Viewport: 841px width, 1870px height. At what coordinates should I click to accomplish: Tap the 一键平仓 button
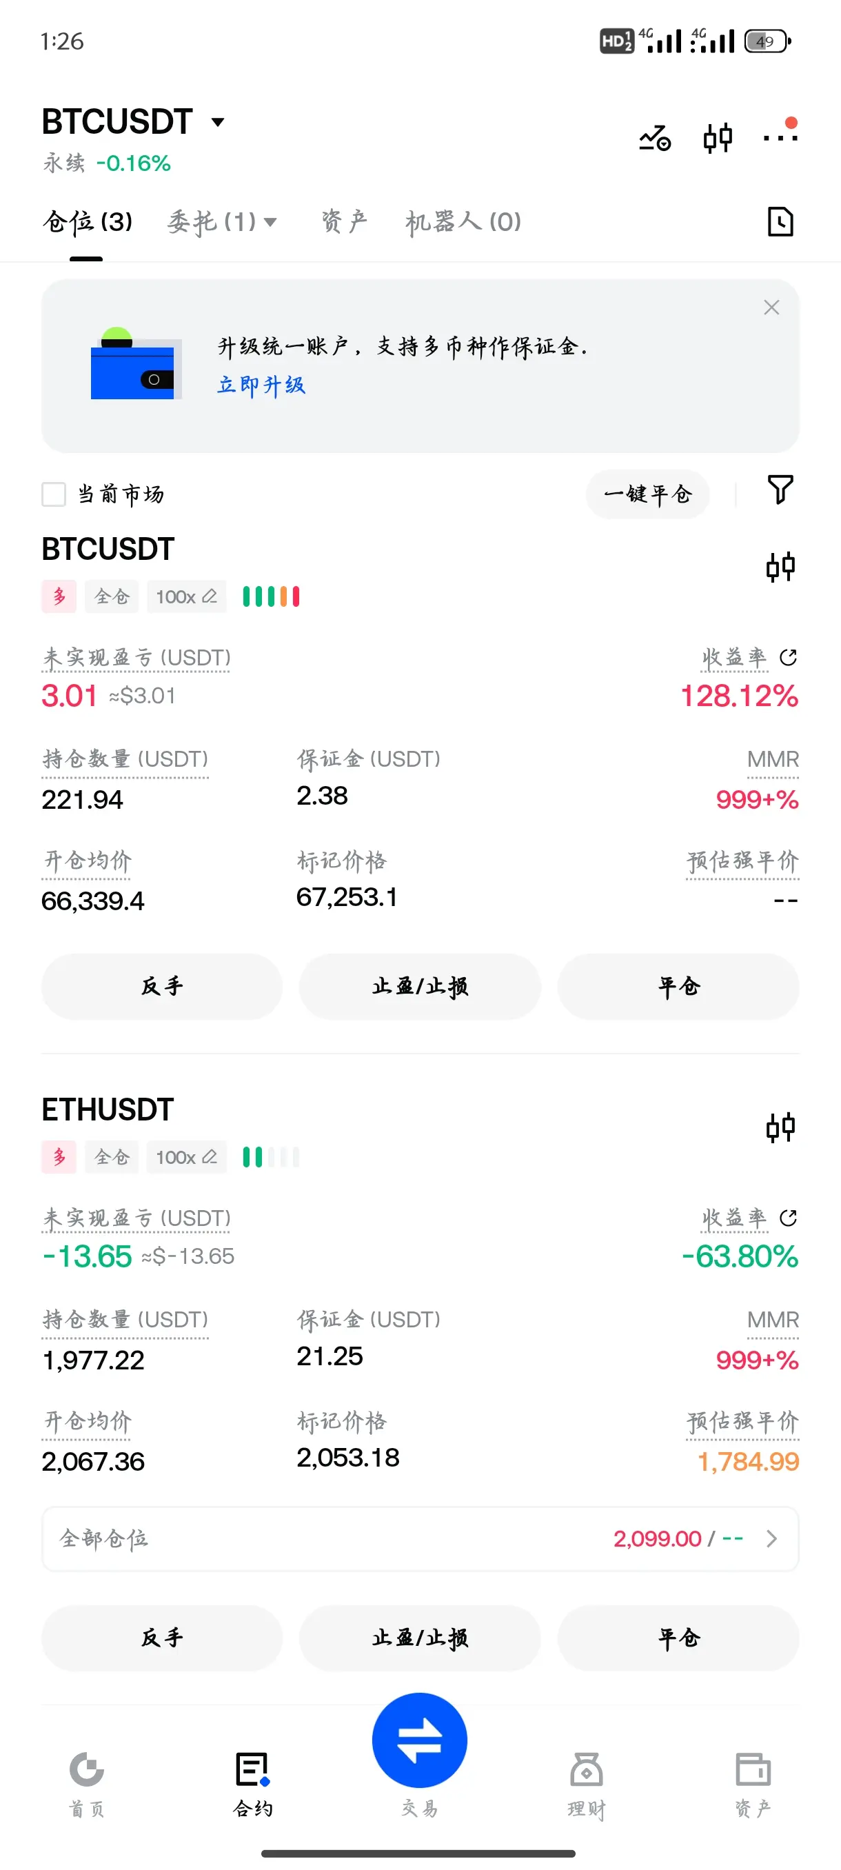click(x=647, y=494)
